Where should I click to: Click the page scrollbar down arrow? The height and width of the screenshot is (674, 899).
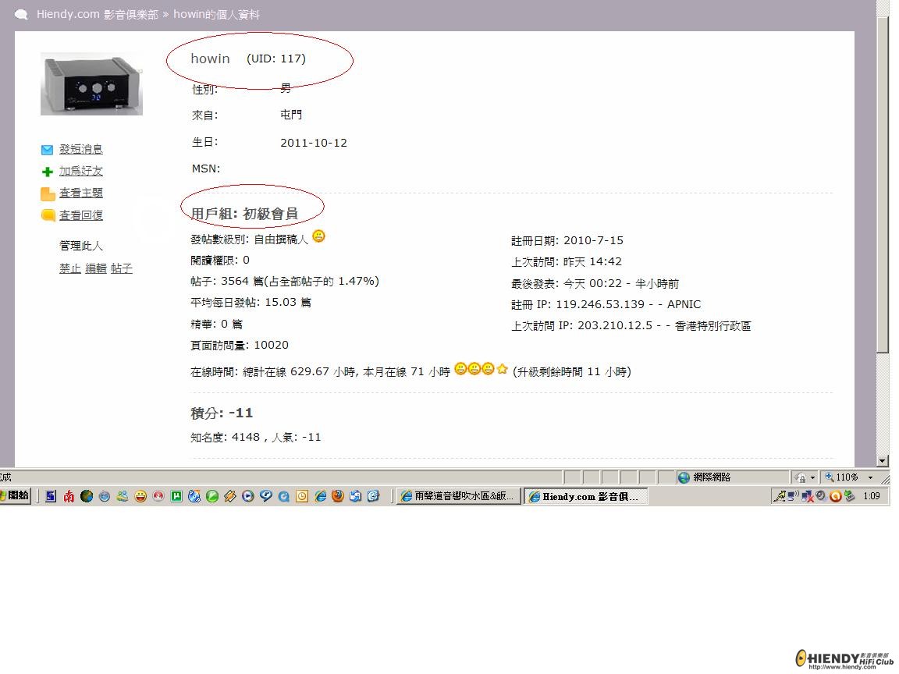(x=883, y=461)
